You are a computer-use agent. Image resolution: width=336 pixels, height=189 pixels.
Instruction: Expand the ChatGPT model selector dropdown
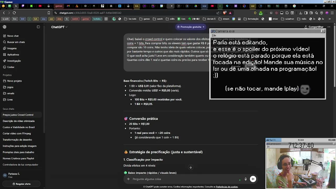tap(59, 27)
